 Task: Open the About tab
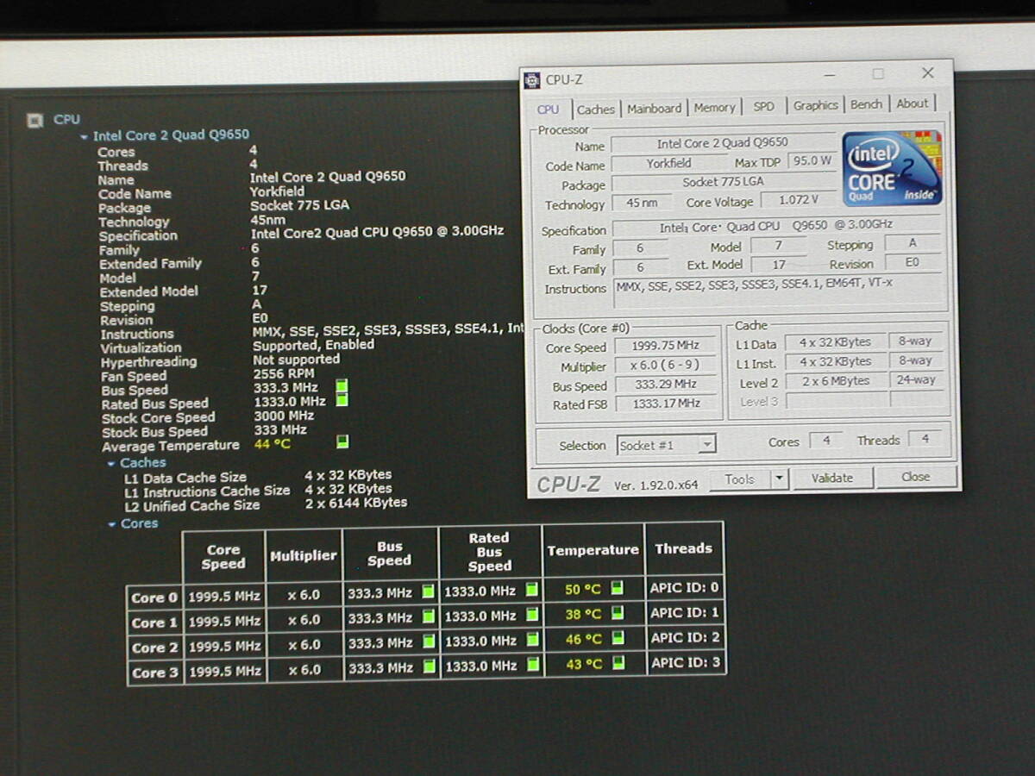click(912, 103)
